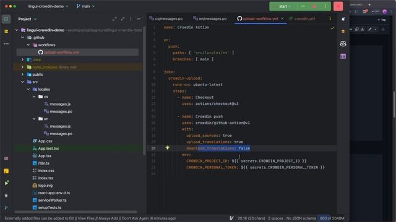Screen dimensions: 396x222
Task: Open the Project view selector dropdown
Action: click(x=27, y=19)
